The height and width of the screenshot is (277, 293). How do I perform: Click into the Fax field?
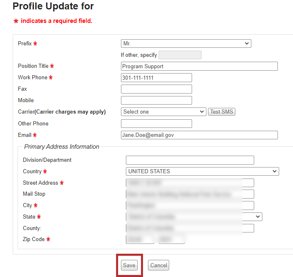[x=157, y=89]
